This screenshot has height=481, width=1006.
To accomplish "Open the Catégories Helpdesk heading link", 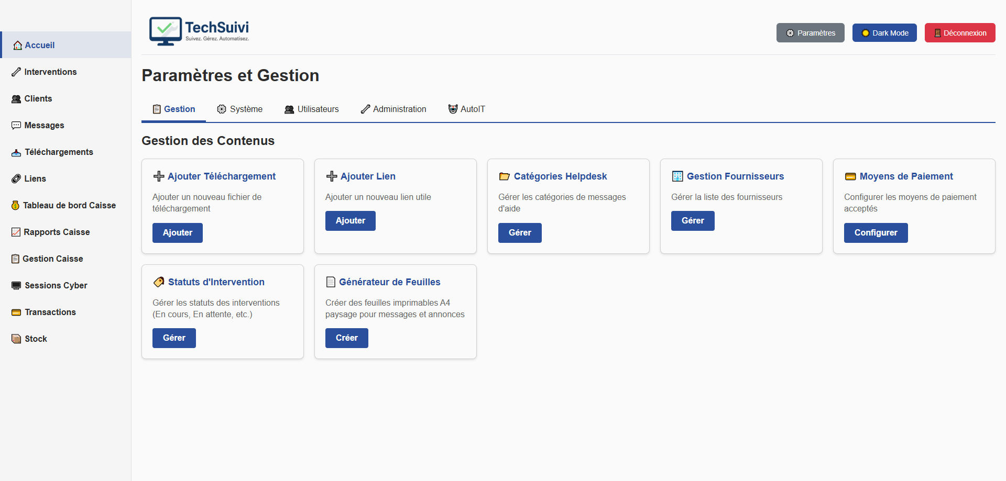I will click(560, 176).
